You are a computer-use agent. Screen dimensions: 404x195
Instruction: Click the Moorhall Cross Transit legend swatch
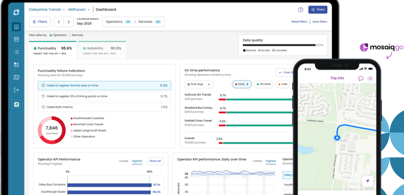click(72, 125)
